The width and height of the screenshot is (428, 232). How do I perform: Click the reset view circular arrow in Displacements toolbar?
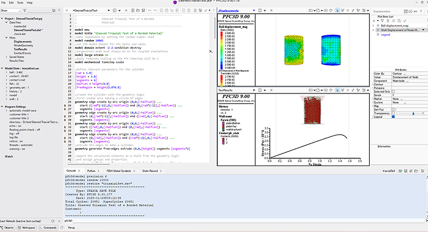[x=331, y=10]
